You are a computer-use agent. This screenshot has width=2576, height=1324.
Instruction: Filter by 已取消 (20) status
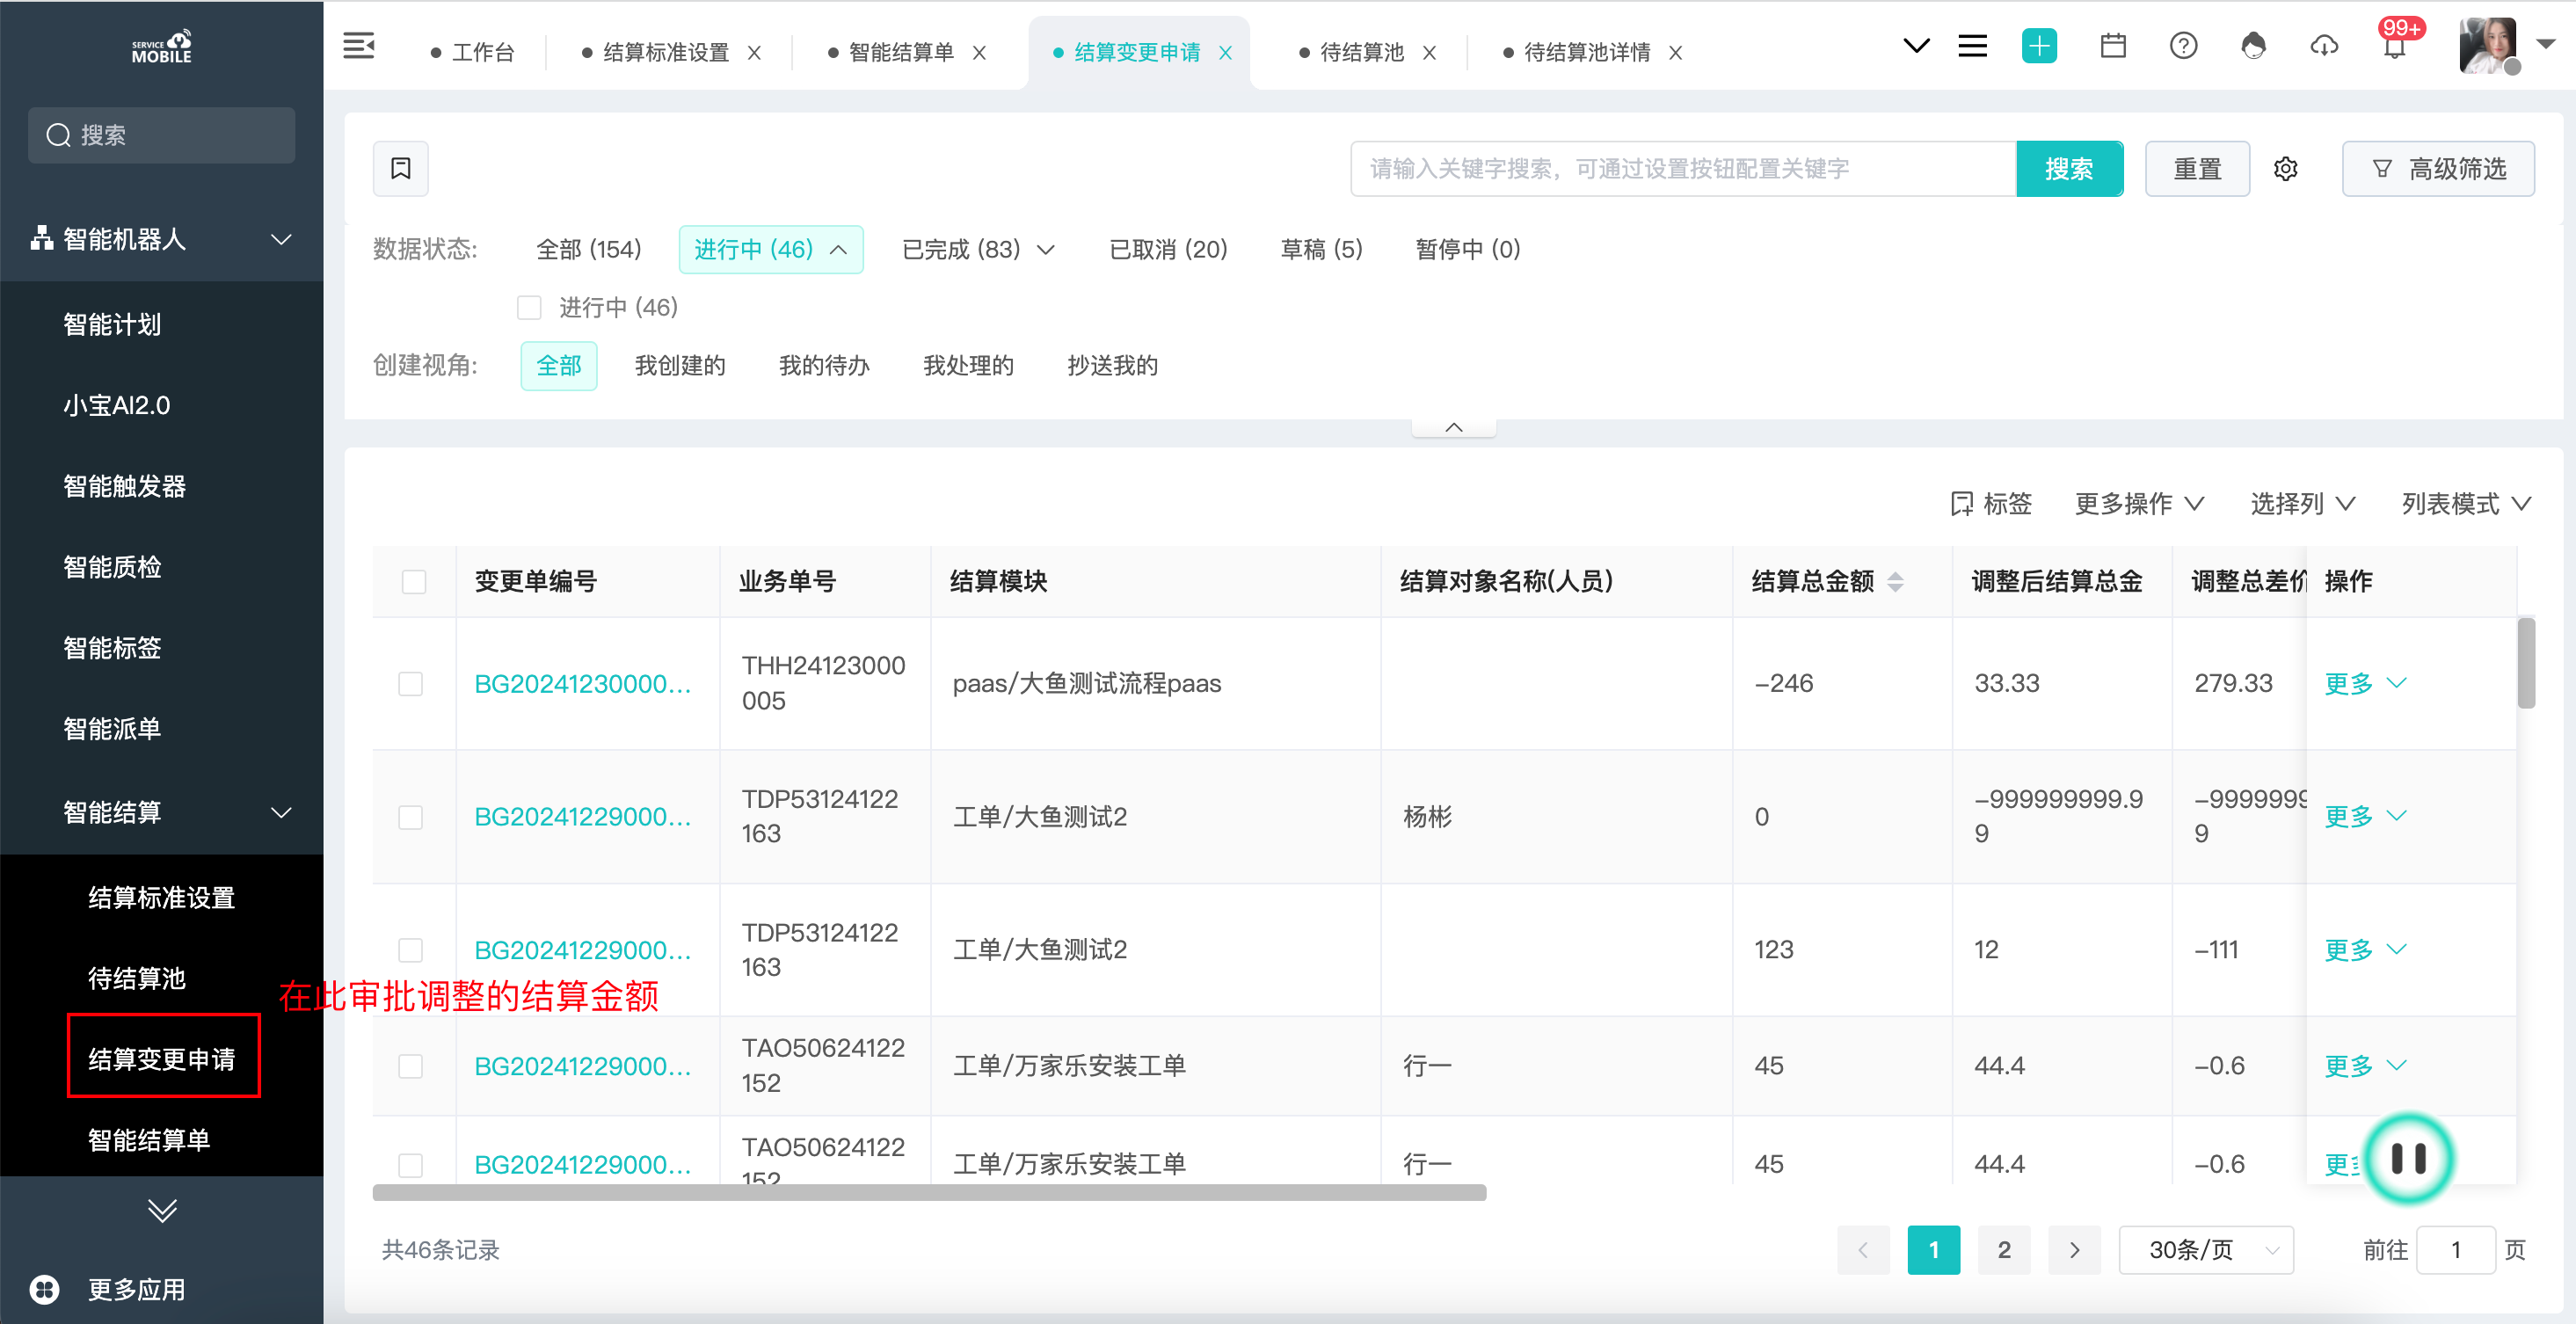[1168, 250]
